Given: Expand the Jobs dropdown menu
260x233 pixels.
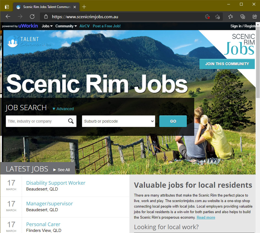Looking at the screenshot, I should click(47, 26).
